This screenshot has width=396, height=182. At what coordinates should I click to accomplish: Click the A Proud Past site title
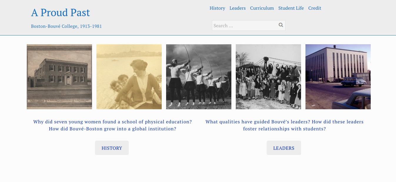[61, 13]
